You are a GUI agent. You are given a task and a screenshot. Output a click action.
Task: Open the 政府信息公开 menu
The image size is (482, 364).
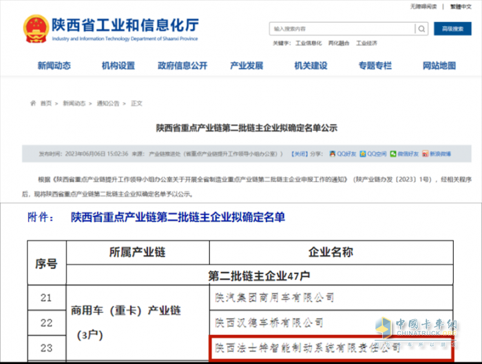182,65
